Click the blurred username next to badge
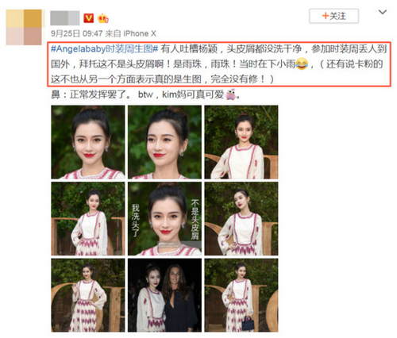397x338 pixels. (x=65, y=18)
